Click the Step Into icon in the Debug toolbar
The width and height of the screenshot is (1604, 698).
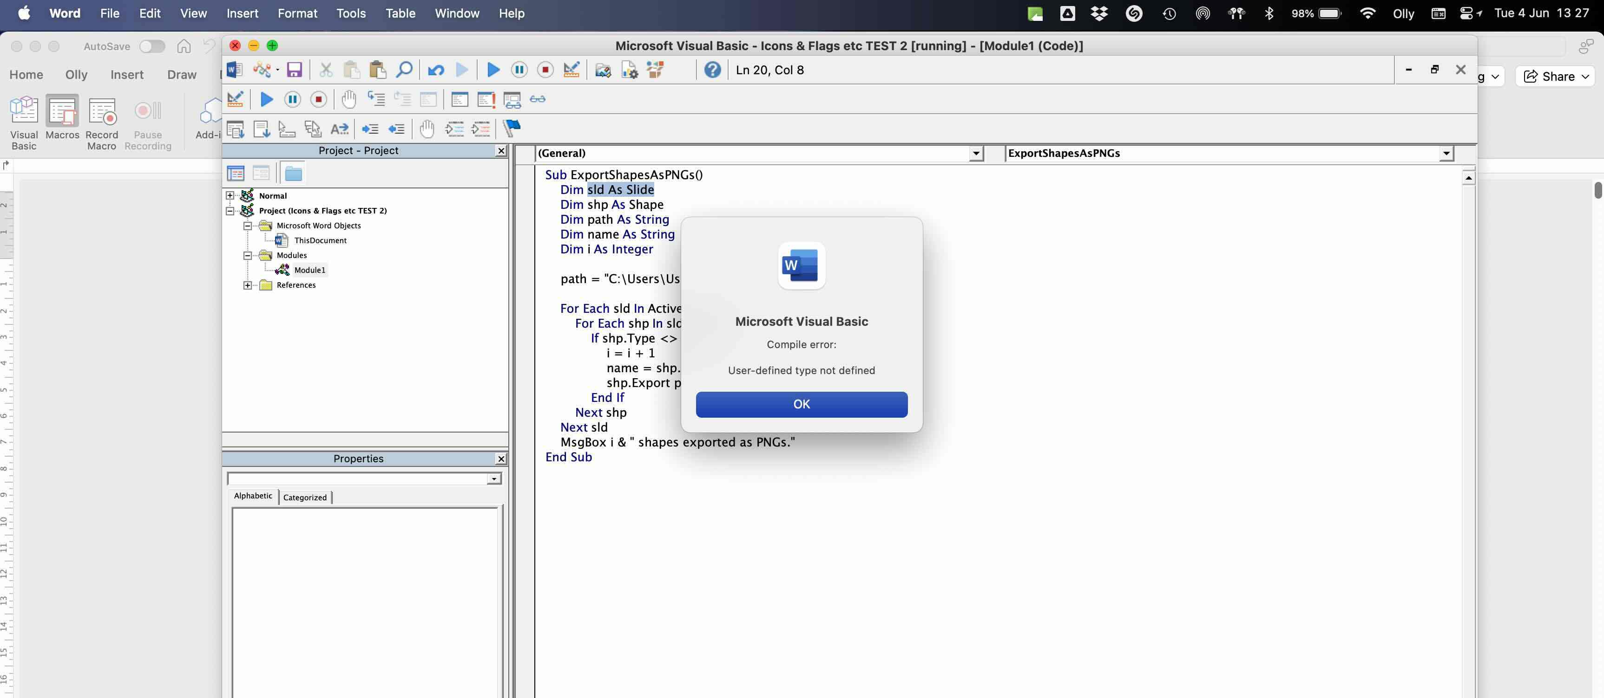pyautogui.click(x=376, y=99)
